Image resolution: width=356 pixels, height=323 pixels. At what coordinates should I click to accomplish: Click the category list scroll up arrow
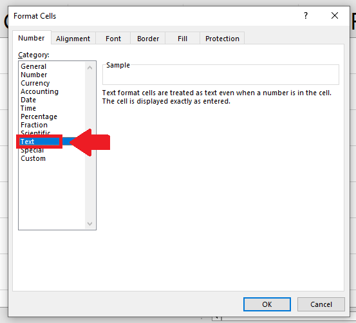coord(89,68)
